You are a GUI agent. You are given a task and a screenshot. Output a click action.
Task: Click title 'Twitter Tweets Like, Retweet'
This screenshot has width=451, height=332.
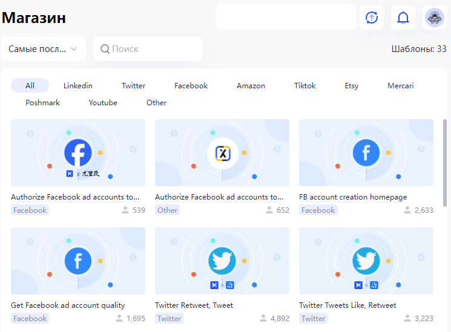(x=347, y=305)
